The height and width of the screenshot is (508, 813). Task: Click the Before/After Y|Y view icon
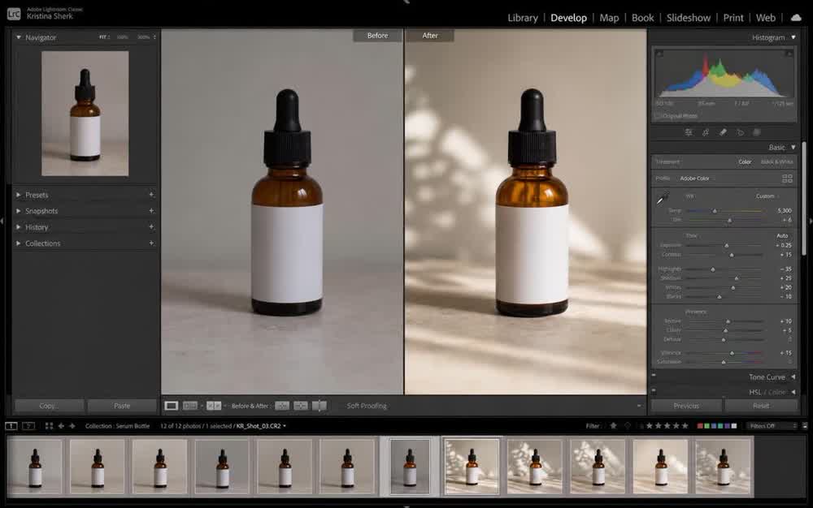tap(214, 406)
